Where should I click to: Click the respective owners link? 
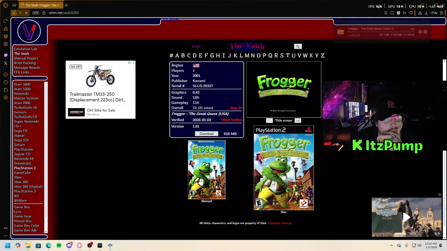click(x=279, y=223)
